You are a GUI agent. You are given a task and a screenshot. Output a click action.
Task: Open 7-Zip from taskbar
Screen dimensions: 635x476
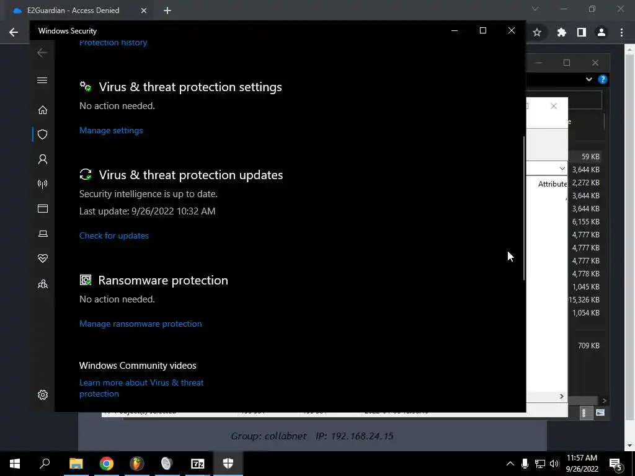click(198, 464)
